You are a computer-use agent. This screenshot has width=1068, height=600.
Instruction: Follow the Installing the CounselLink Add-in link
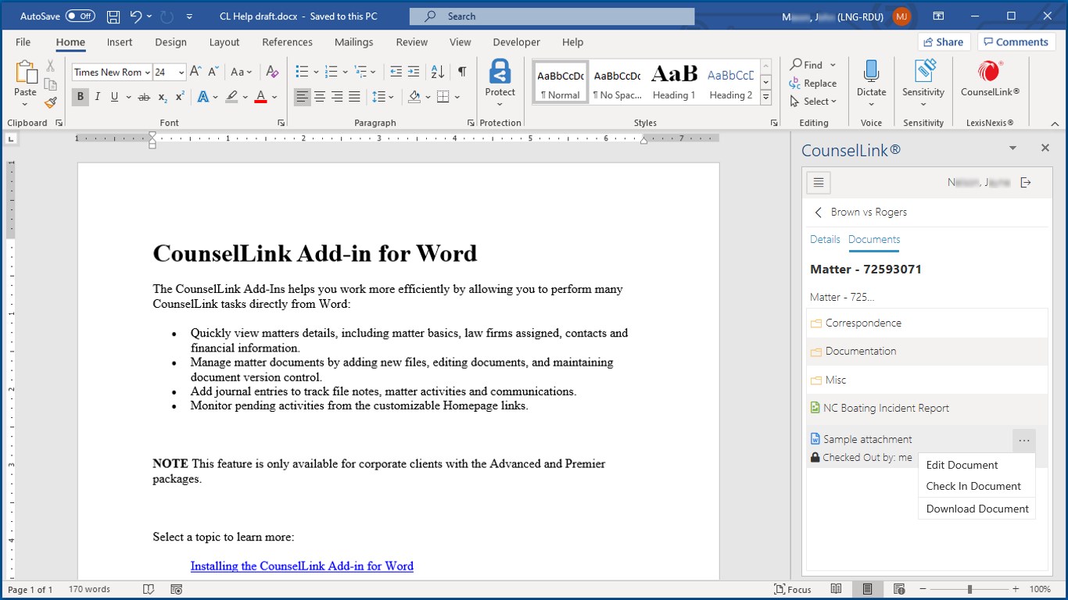302,566
